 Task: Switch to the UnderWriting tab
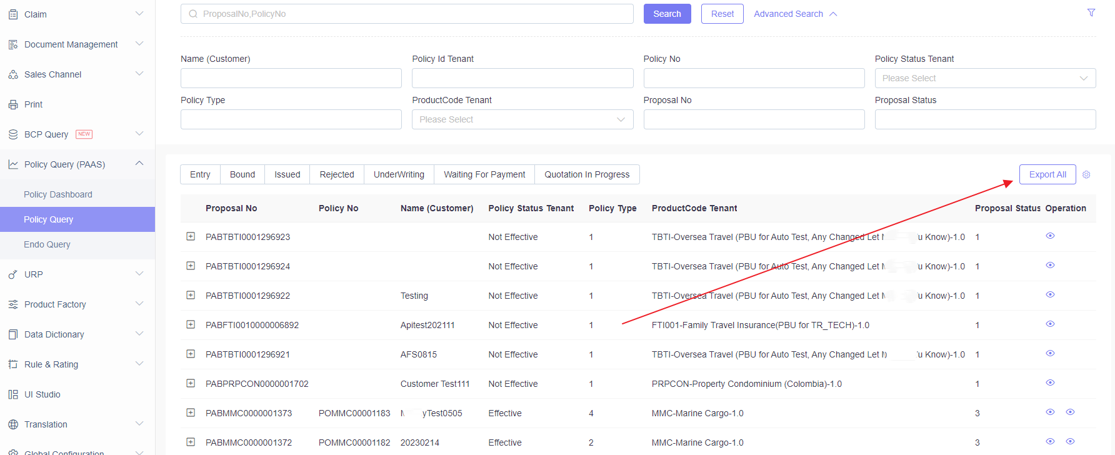[x=399, y=174]
